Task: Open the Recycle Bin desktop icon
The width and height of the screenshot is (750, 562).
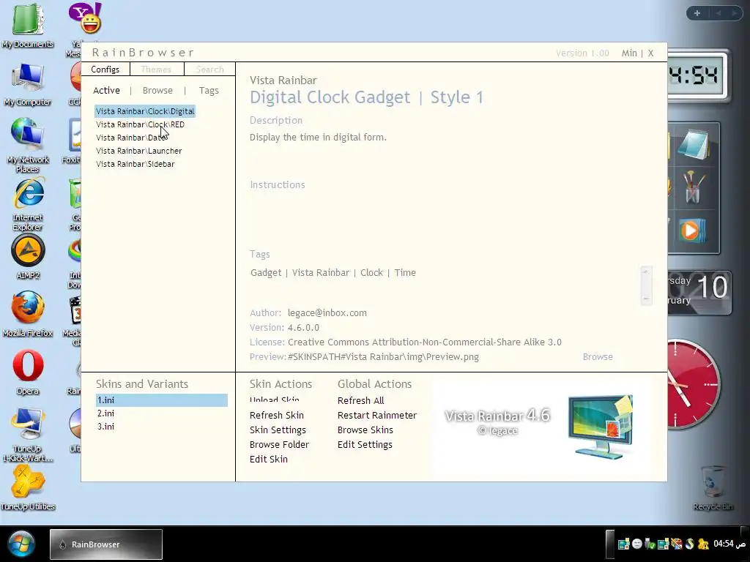Action: [x=713, y=488]
